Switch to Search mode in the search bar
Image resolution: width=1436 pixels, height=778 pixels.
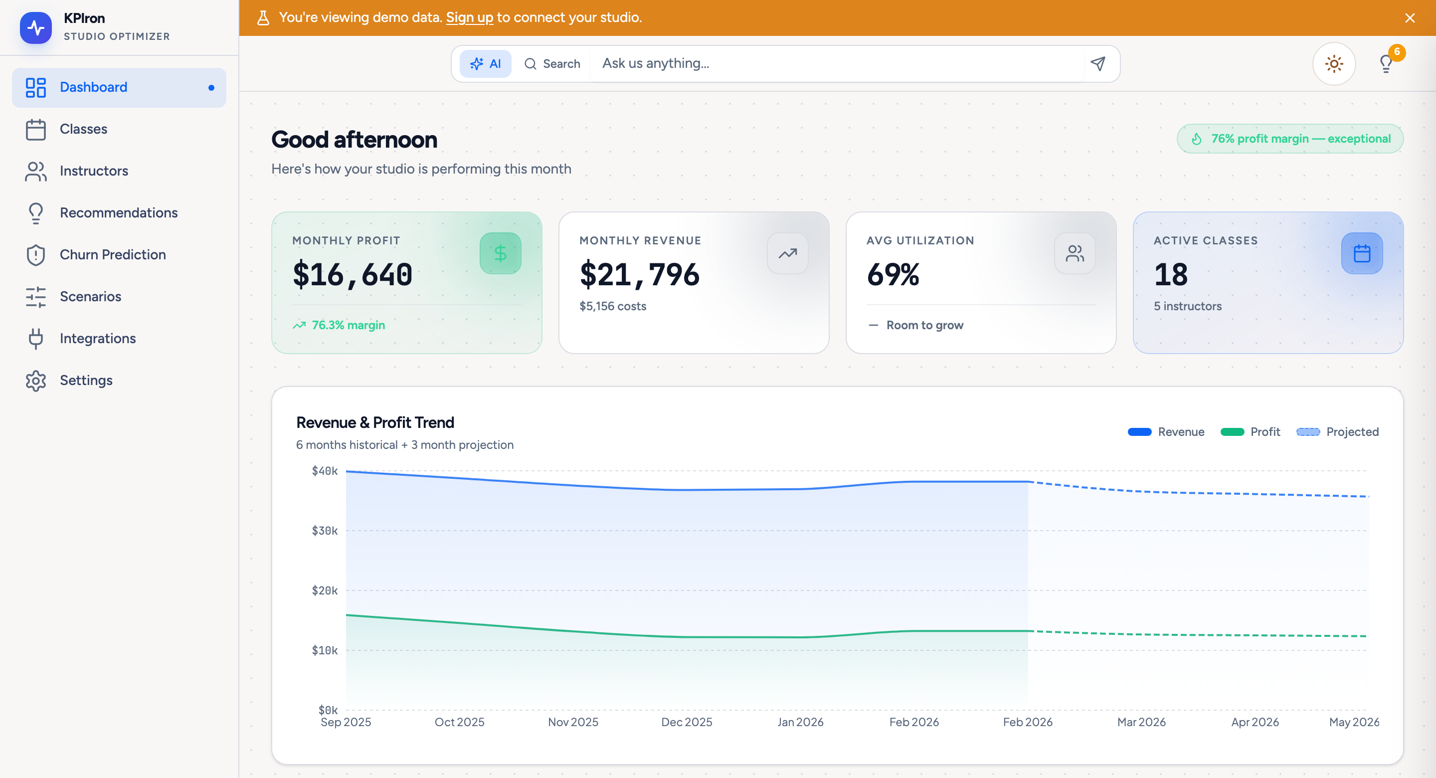click(x=552, y=63)
